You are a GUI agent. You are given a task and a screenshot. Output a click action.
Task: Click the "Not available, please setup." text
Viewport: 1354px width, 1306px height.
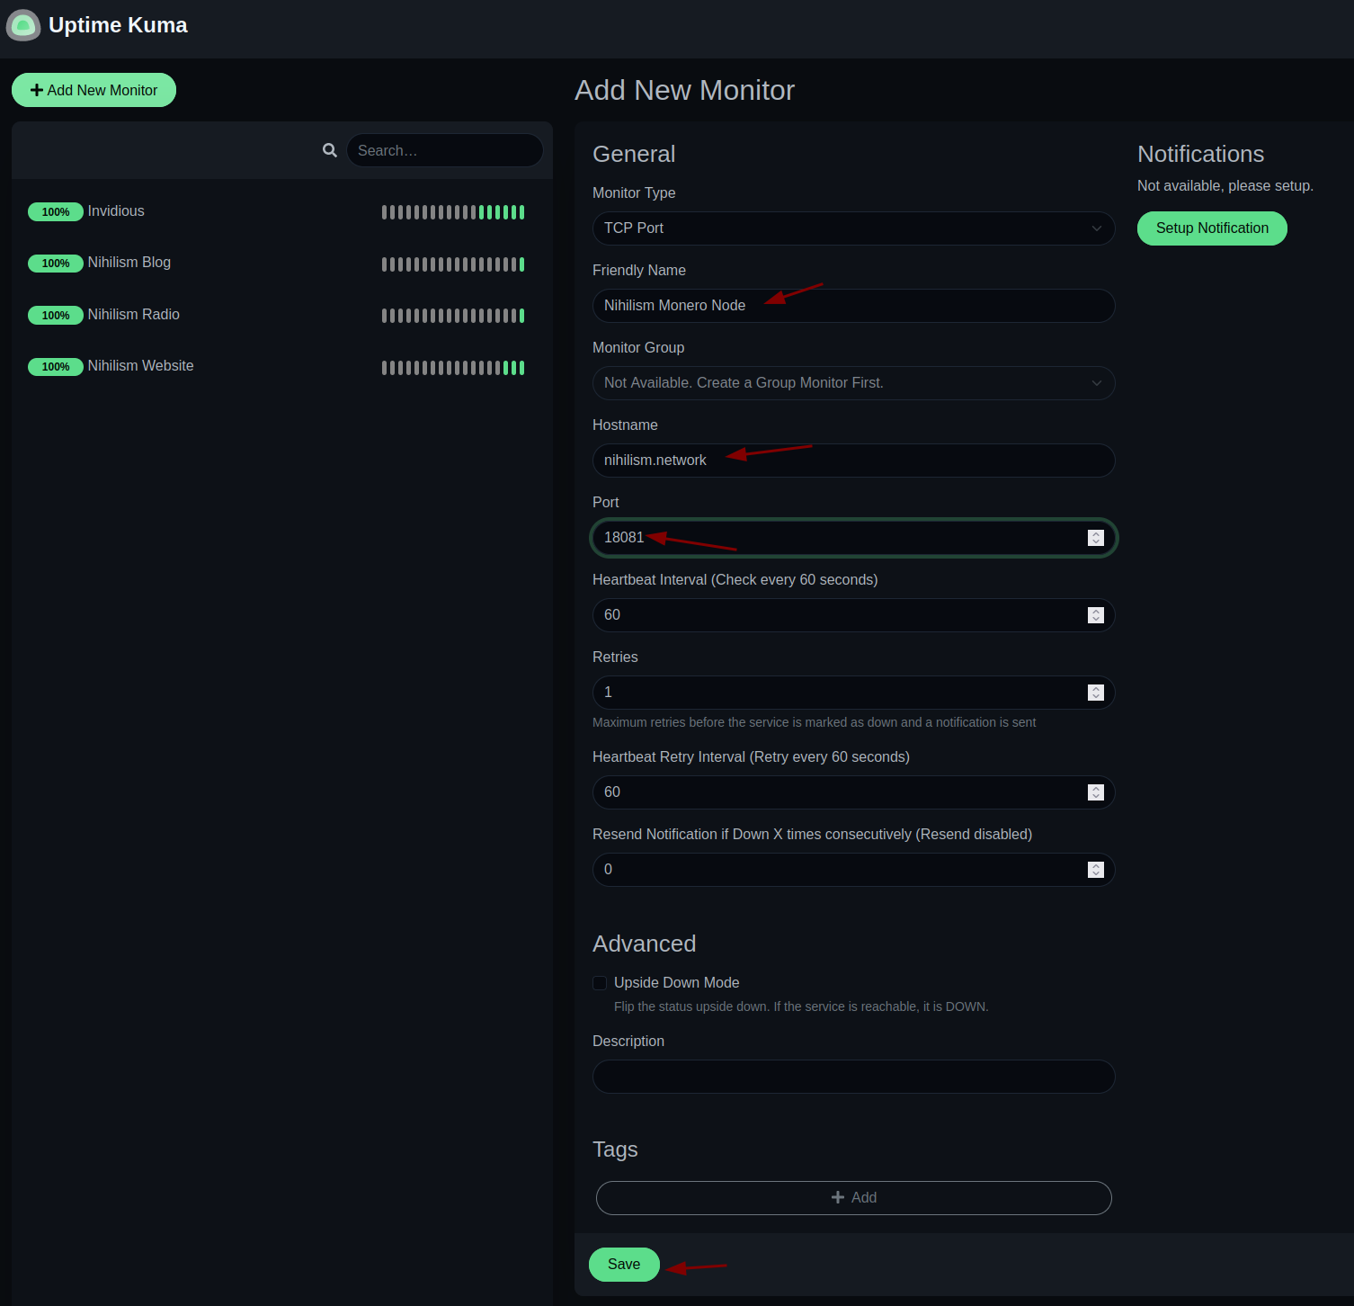point(1225,186)
